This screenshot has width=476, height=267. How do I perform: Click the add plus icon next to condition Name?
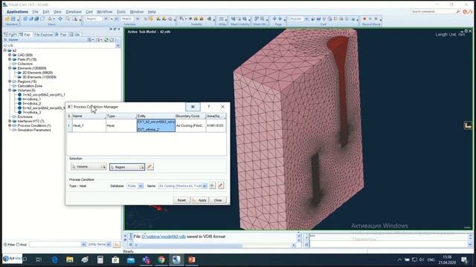click(x=212, y=185)
